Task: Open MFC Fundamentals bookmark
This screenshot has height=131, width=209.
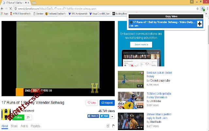Action: (78, 14)
